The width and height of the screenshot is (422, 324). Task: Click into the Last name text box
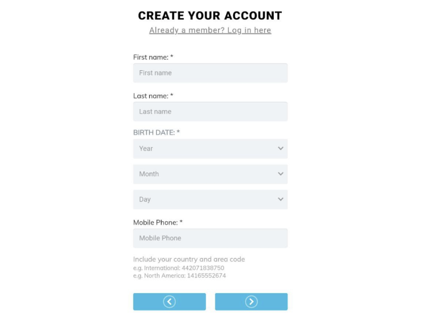210,112
